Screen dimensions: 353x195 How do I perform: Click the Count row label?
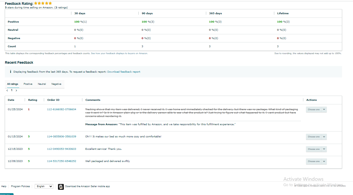[x=12, y=46]
